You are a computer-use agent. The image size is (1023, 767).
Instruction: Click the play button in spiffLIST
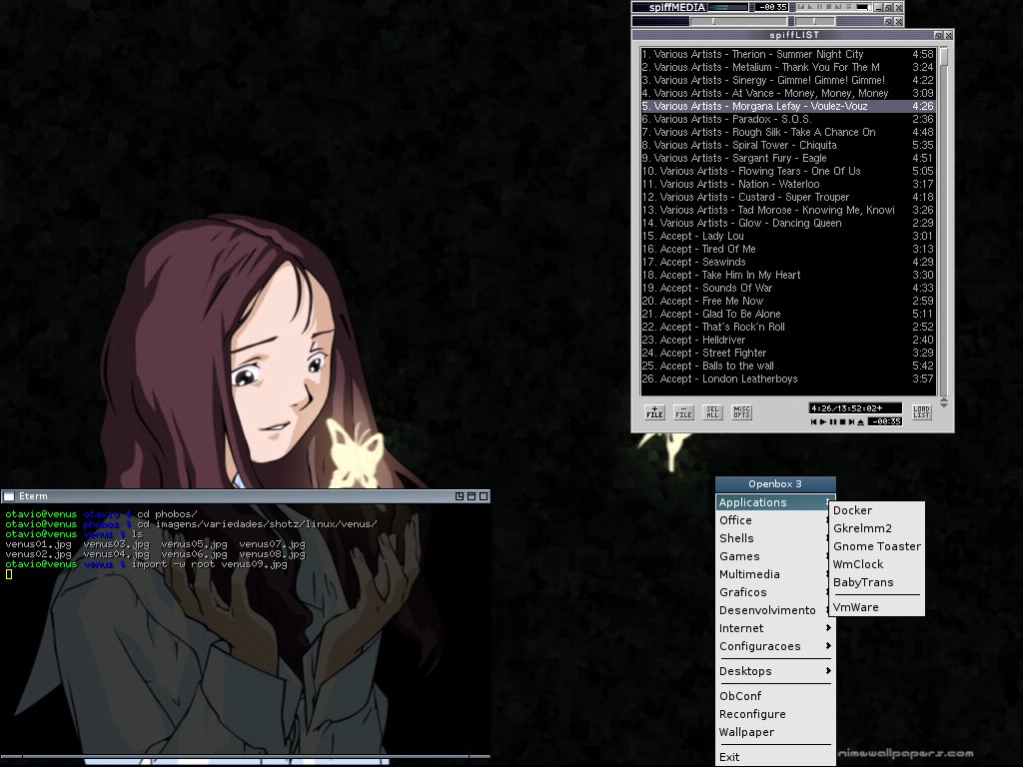(823, 422)
